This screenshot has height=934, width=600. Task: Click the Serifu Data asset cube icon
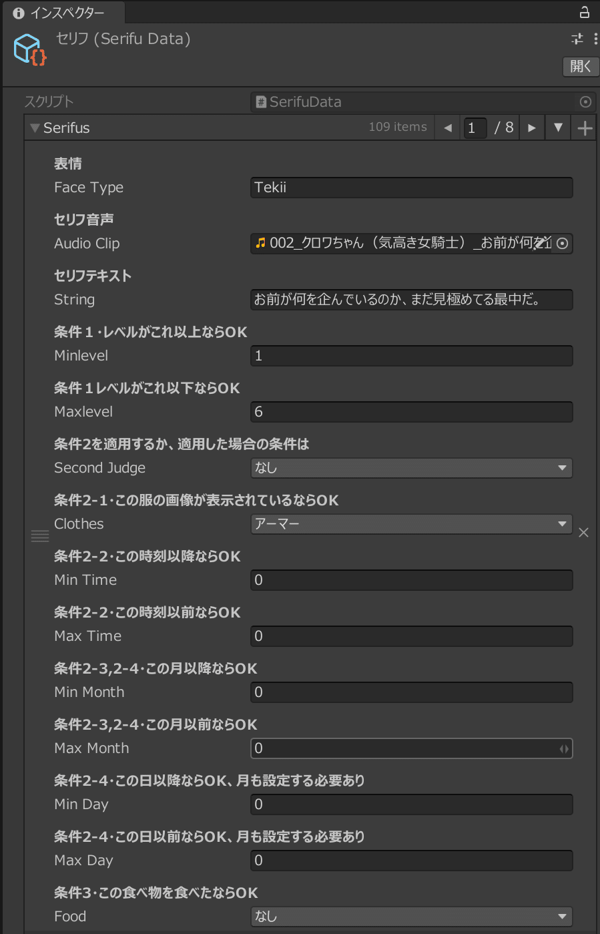[x=29, y=48]
